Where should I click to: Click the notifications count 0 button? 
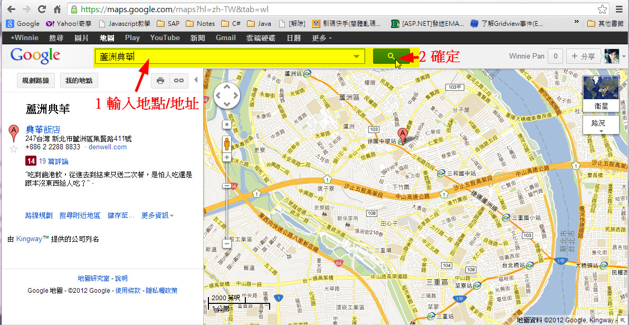(x=556, y=56)
